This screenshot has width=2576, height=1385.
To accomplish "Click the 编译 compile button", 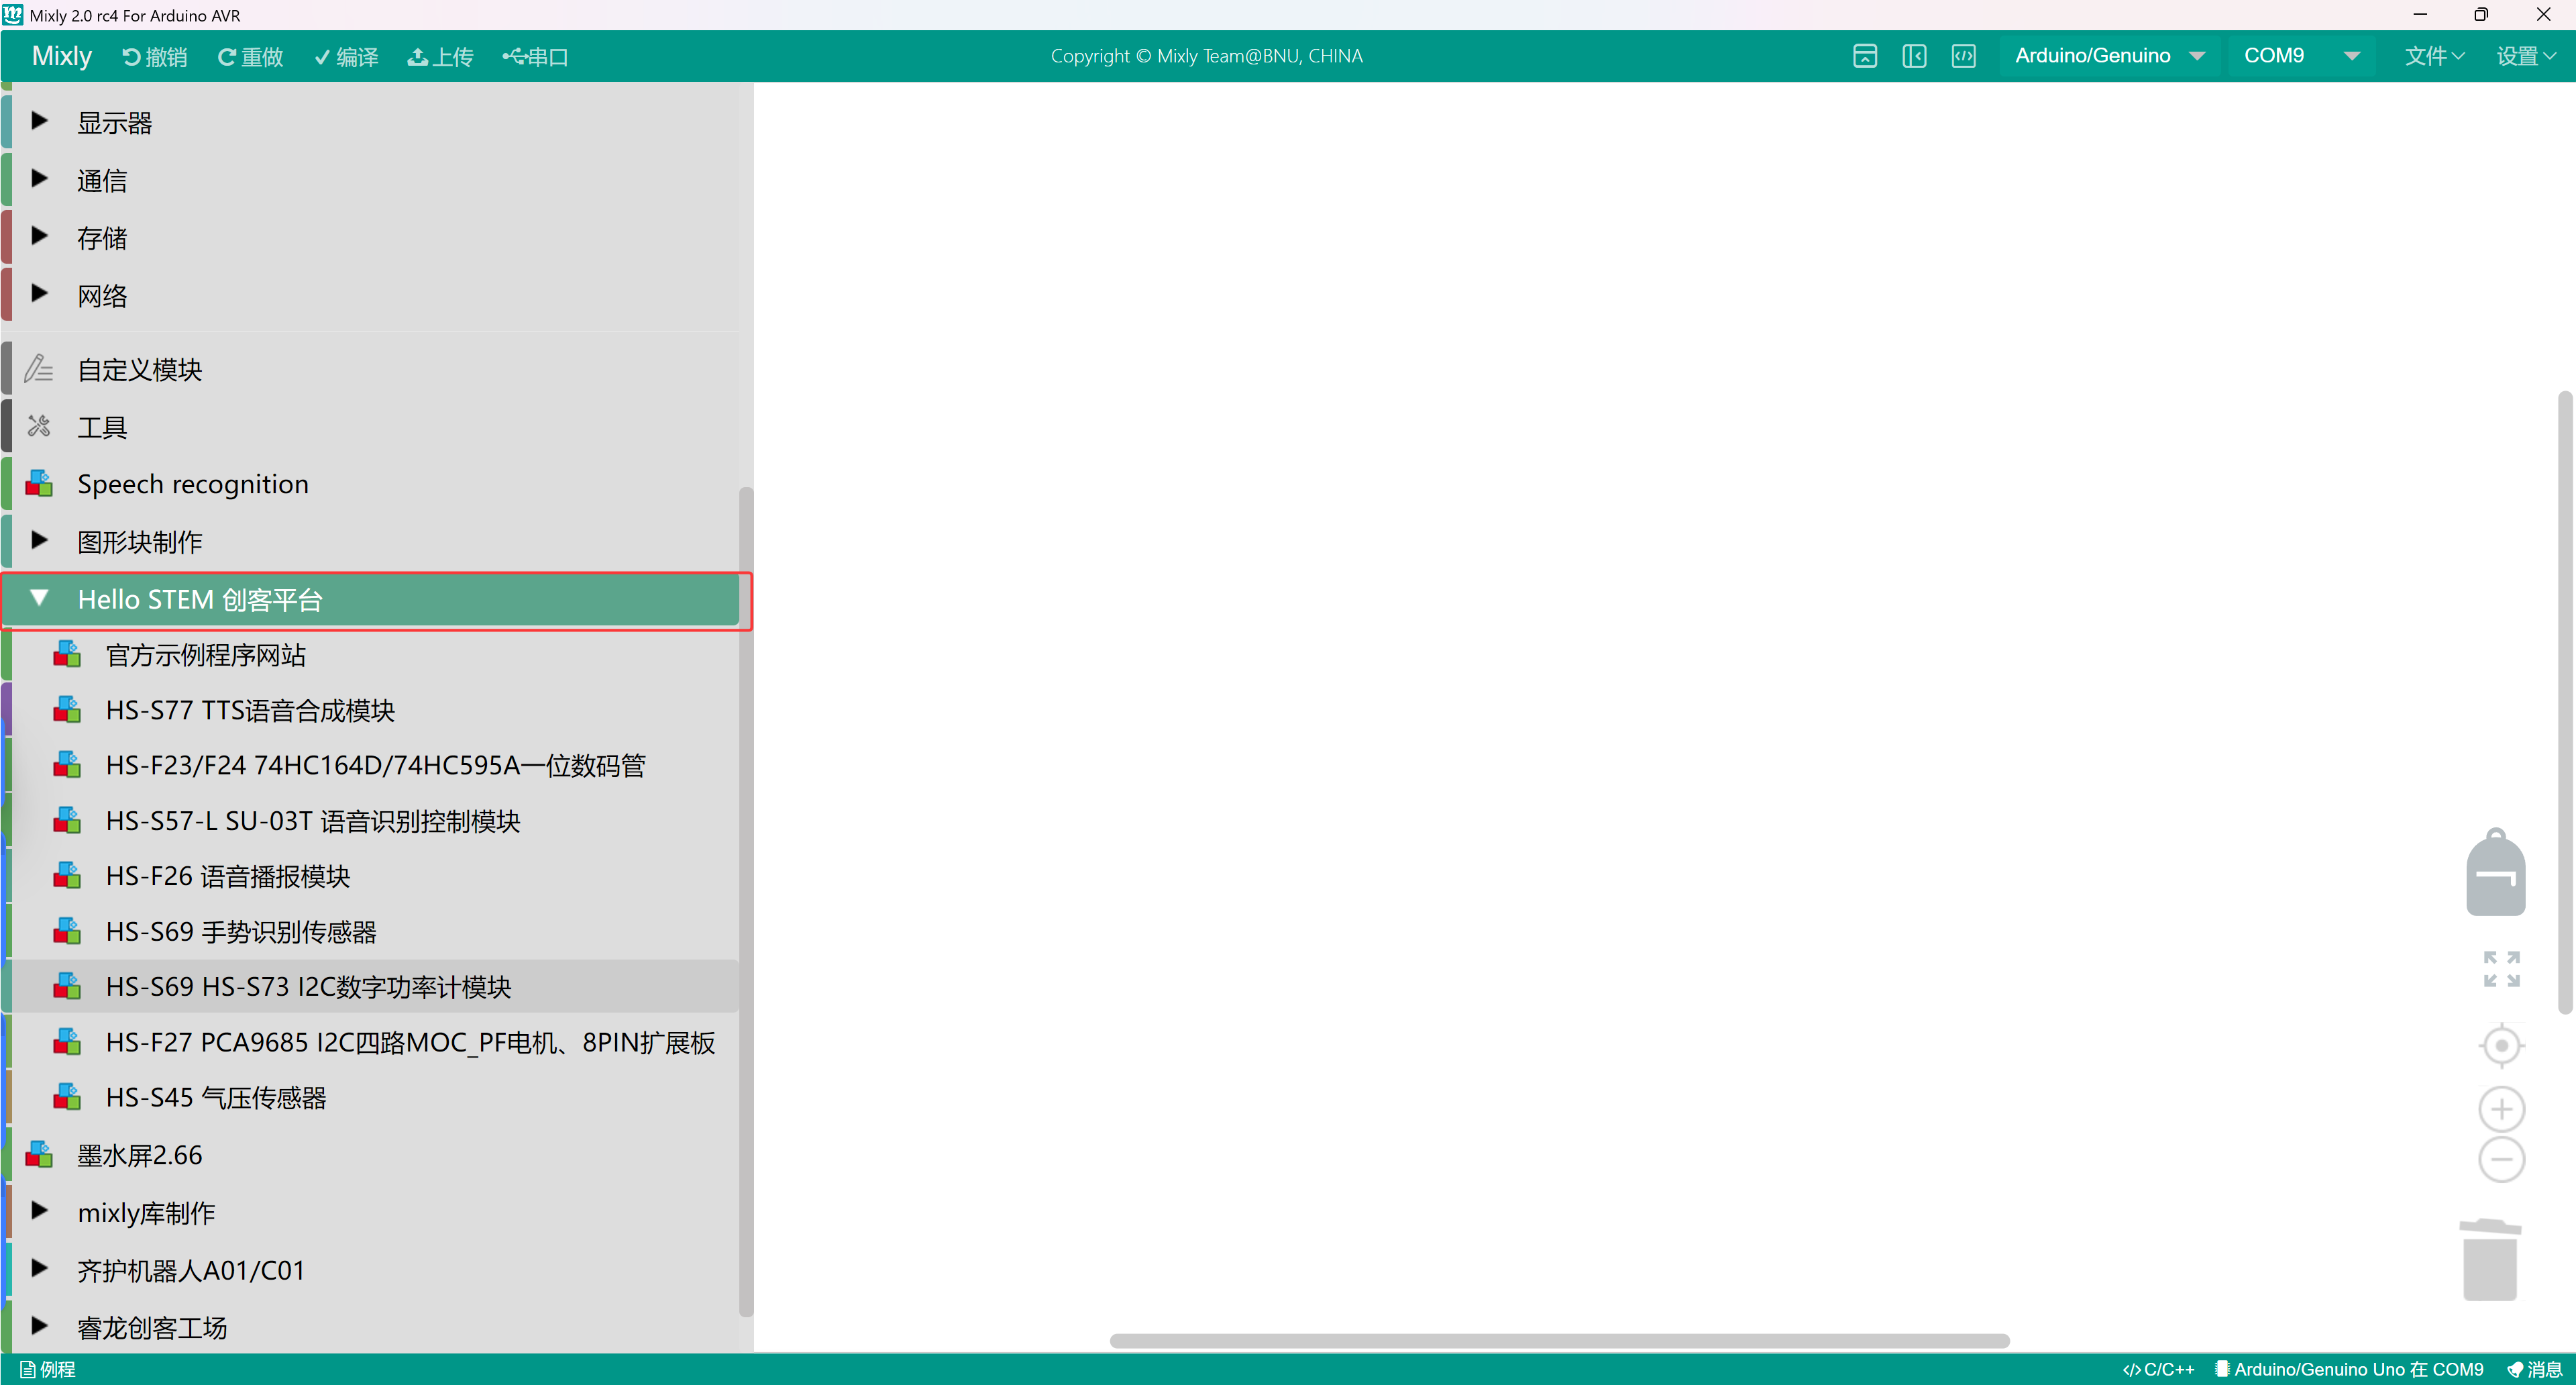I will click(346, 57).
